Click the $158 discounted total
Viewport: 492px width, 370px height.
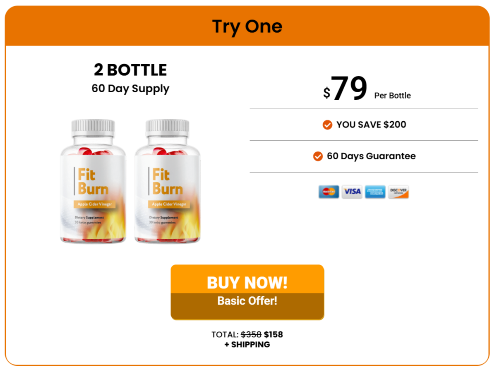pyautogui.click(x=273, y=334)
